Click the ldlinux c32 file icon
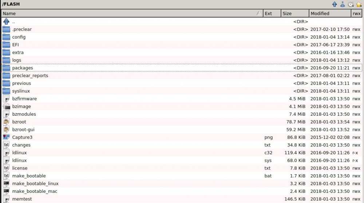364x203 pixels. click(x=6, y=152)
